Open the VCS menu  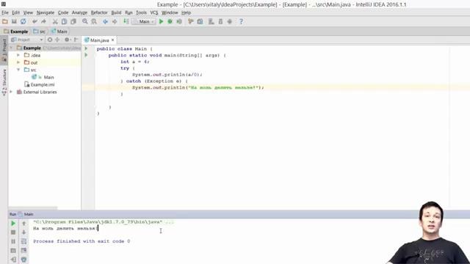(x=154, y=12)
